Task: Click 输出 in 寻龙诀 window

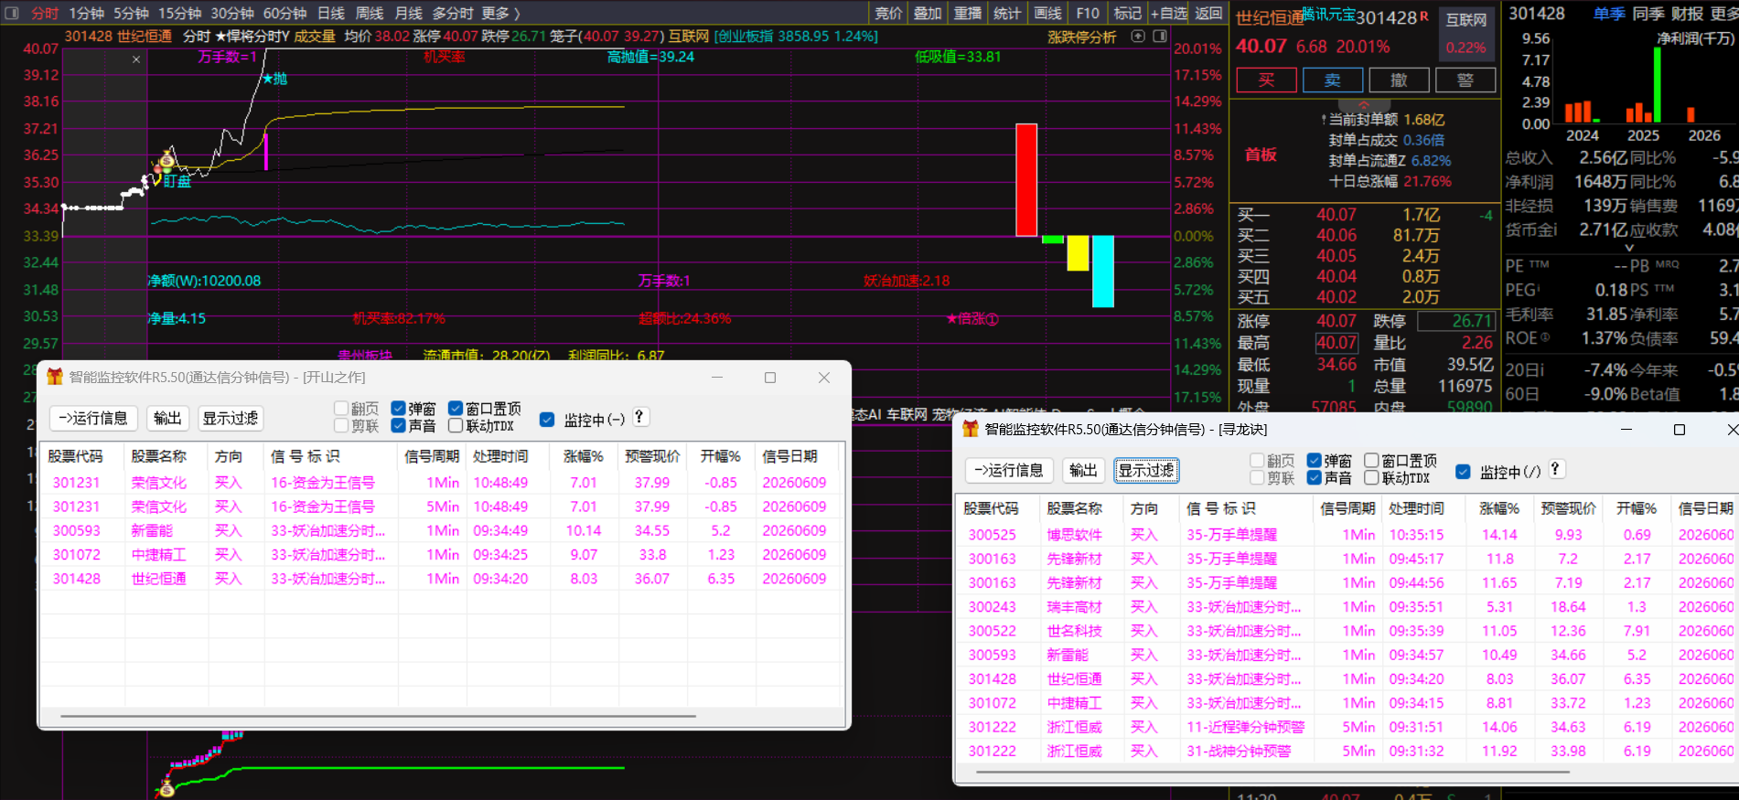Action: [1083, 471]
